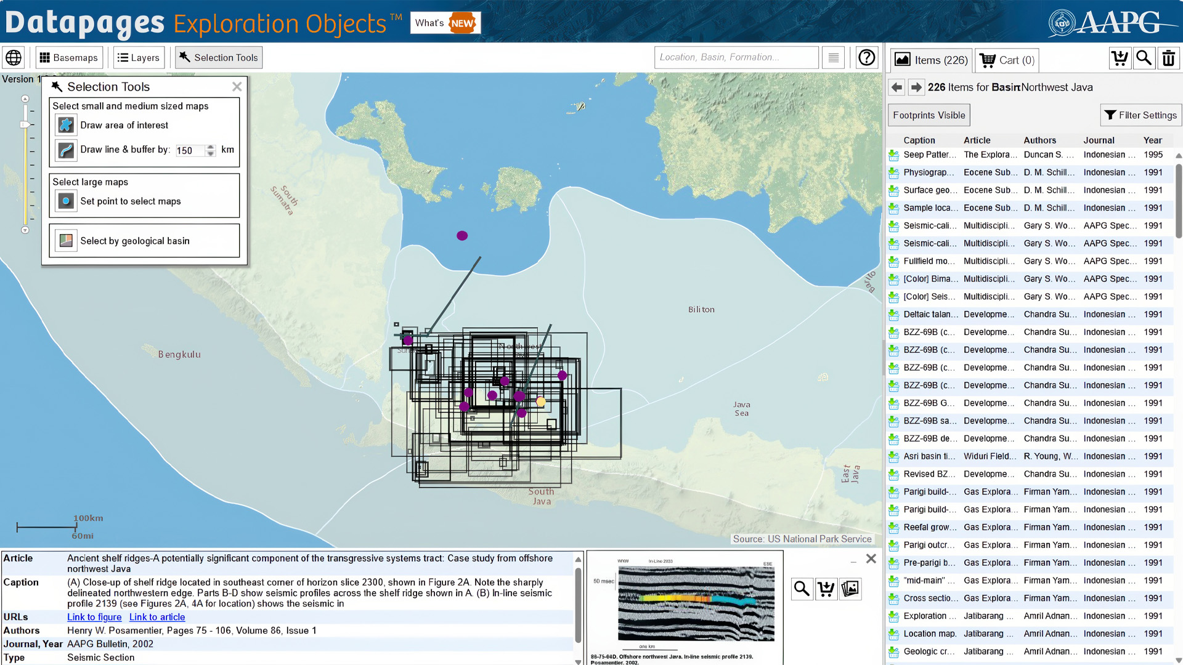Toggle Footprints Visible button

tap(929, 115)
